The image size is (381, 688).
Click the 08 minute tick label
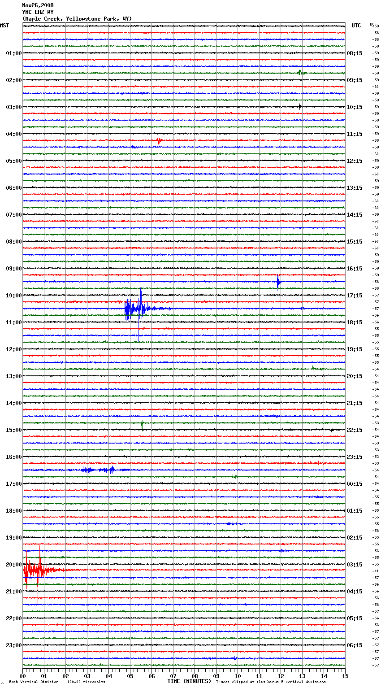195,676
